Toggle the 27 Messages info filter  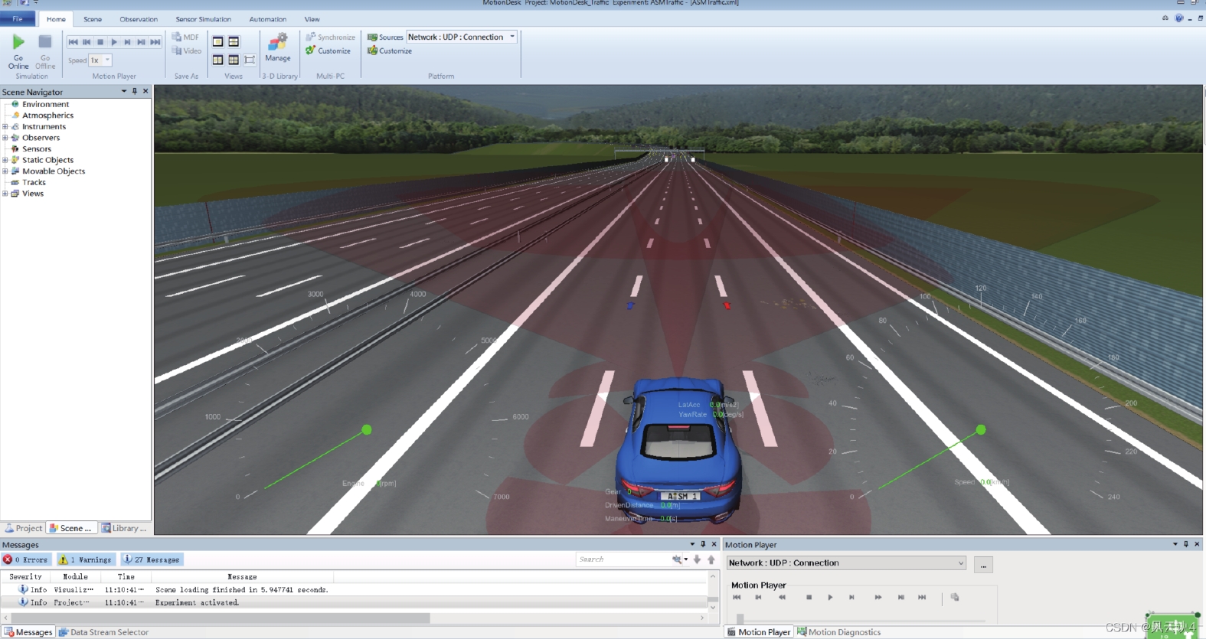(152, 559)
